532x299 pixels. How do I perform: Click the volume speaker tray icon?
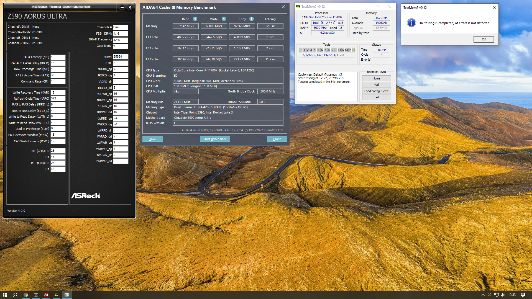tap(503, 295)
